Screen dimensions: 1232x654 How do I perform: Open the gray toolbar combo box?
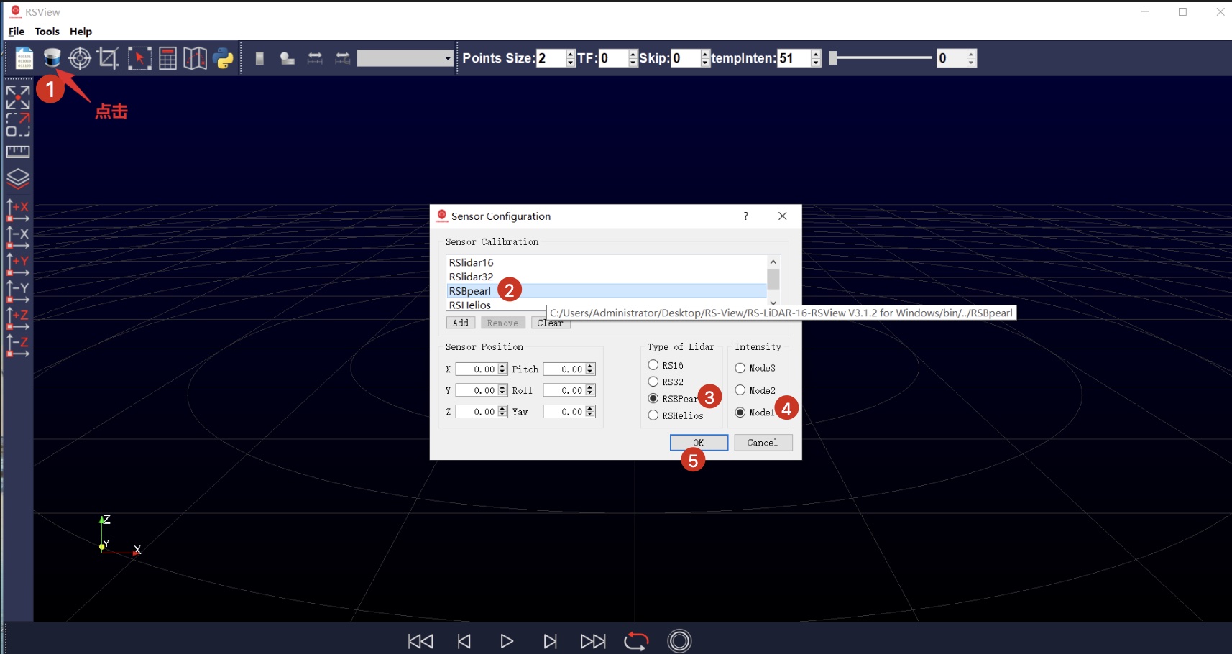pos(405,58)
